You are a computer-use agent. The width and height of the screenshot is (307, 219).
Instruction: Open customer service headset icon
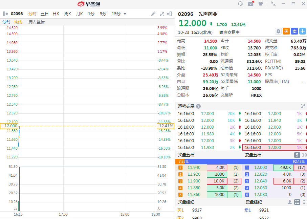click(x=240, y=4)
